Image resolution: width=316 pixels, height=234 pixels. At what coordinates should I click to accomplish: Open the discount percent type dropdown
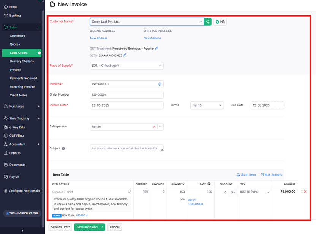(232, 192)
